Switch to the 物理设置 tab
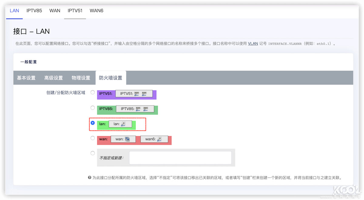 click(81, 78)
